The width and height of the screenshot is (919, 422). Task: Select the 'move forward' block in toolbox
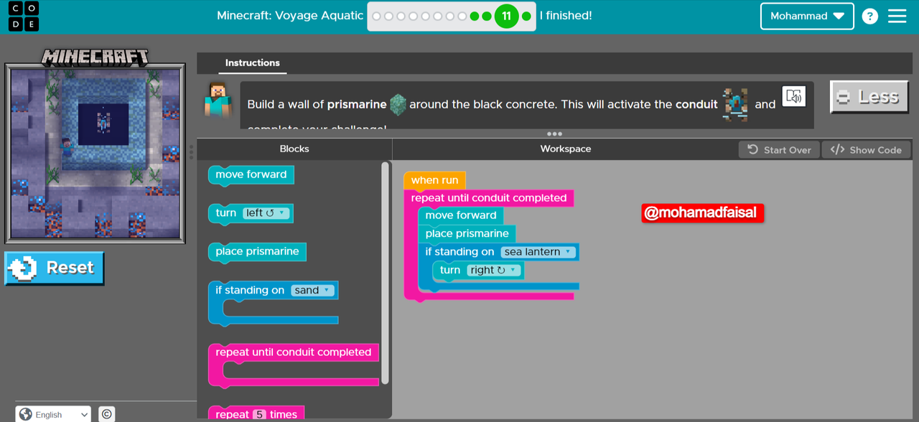coord(251,174)
